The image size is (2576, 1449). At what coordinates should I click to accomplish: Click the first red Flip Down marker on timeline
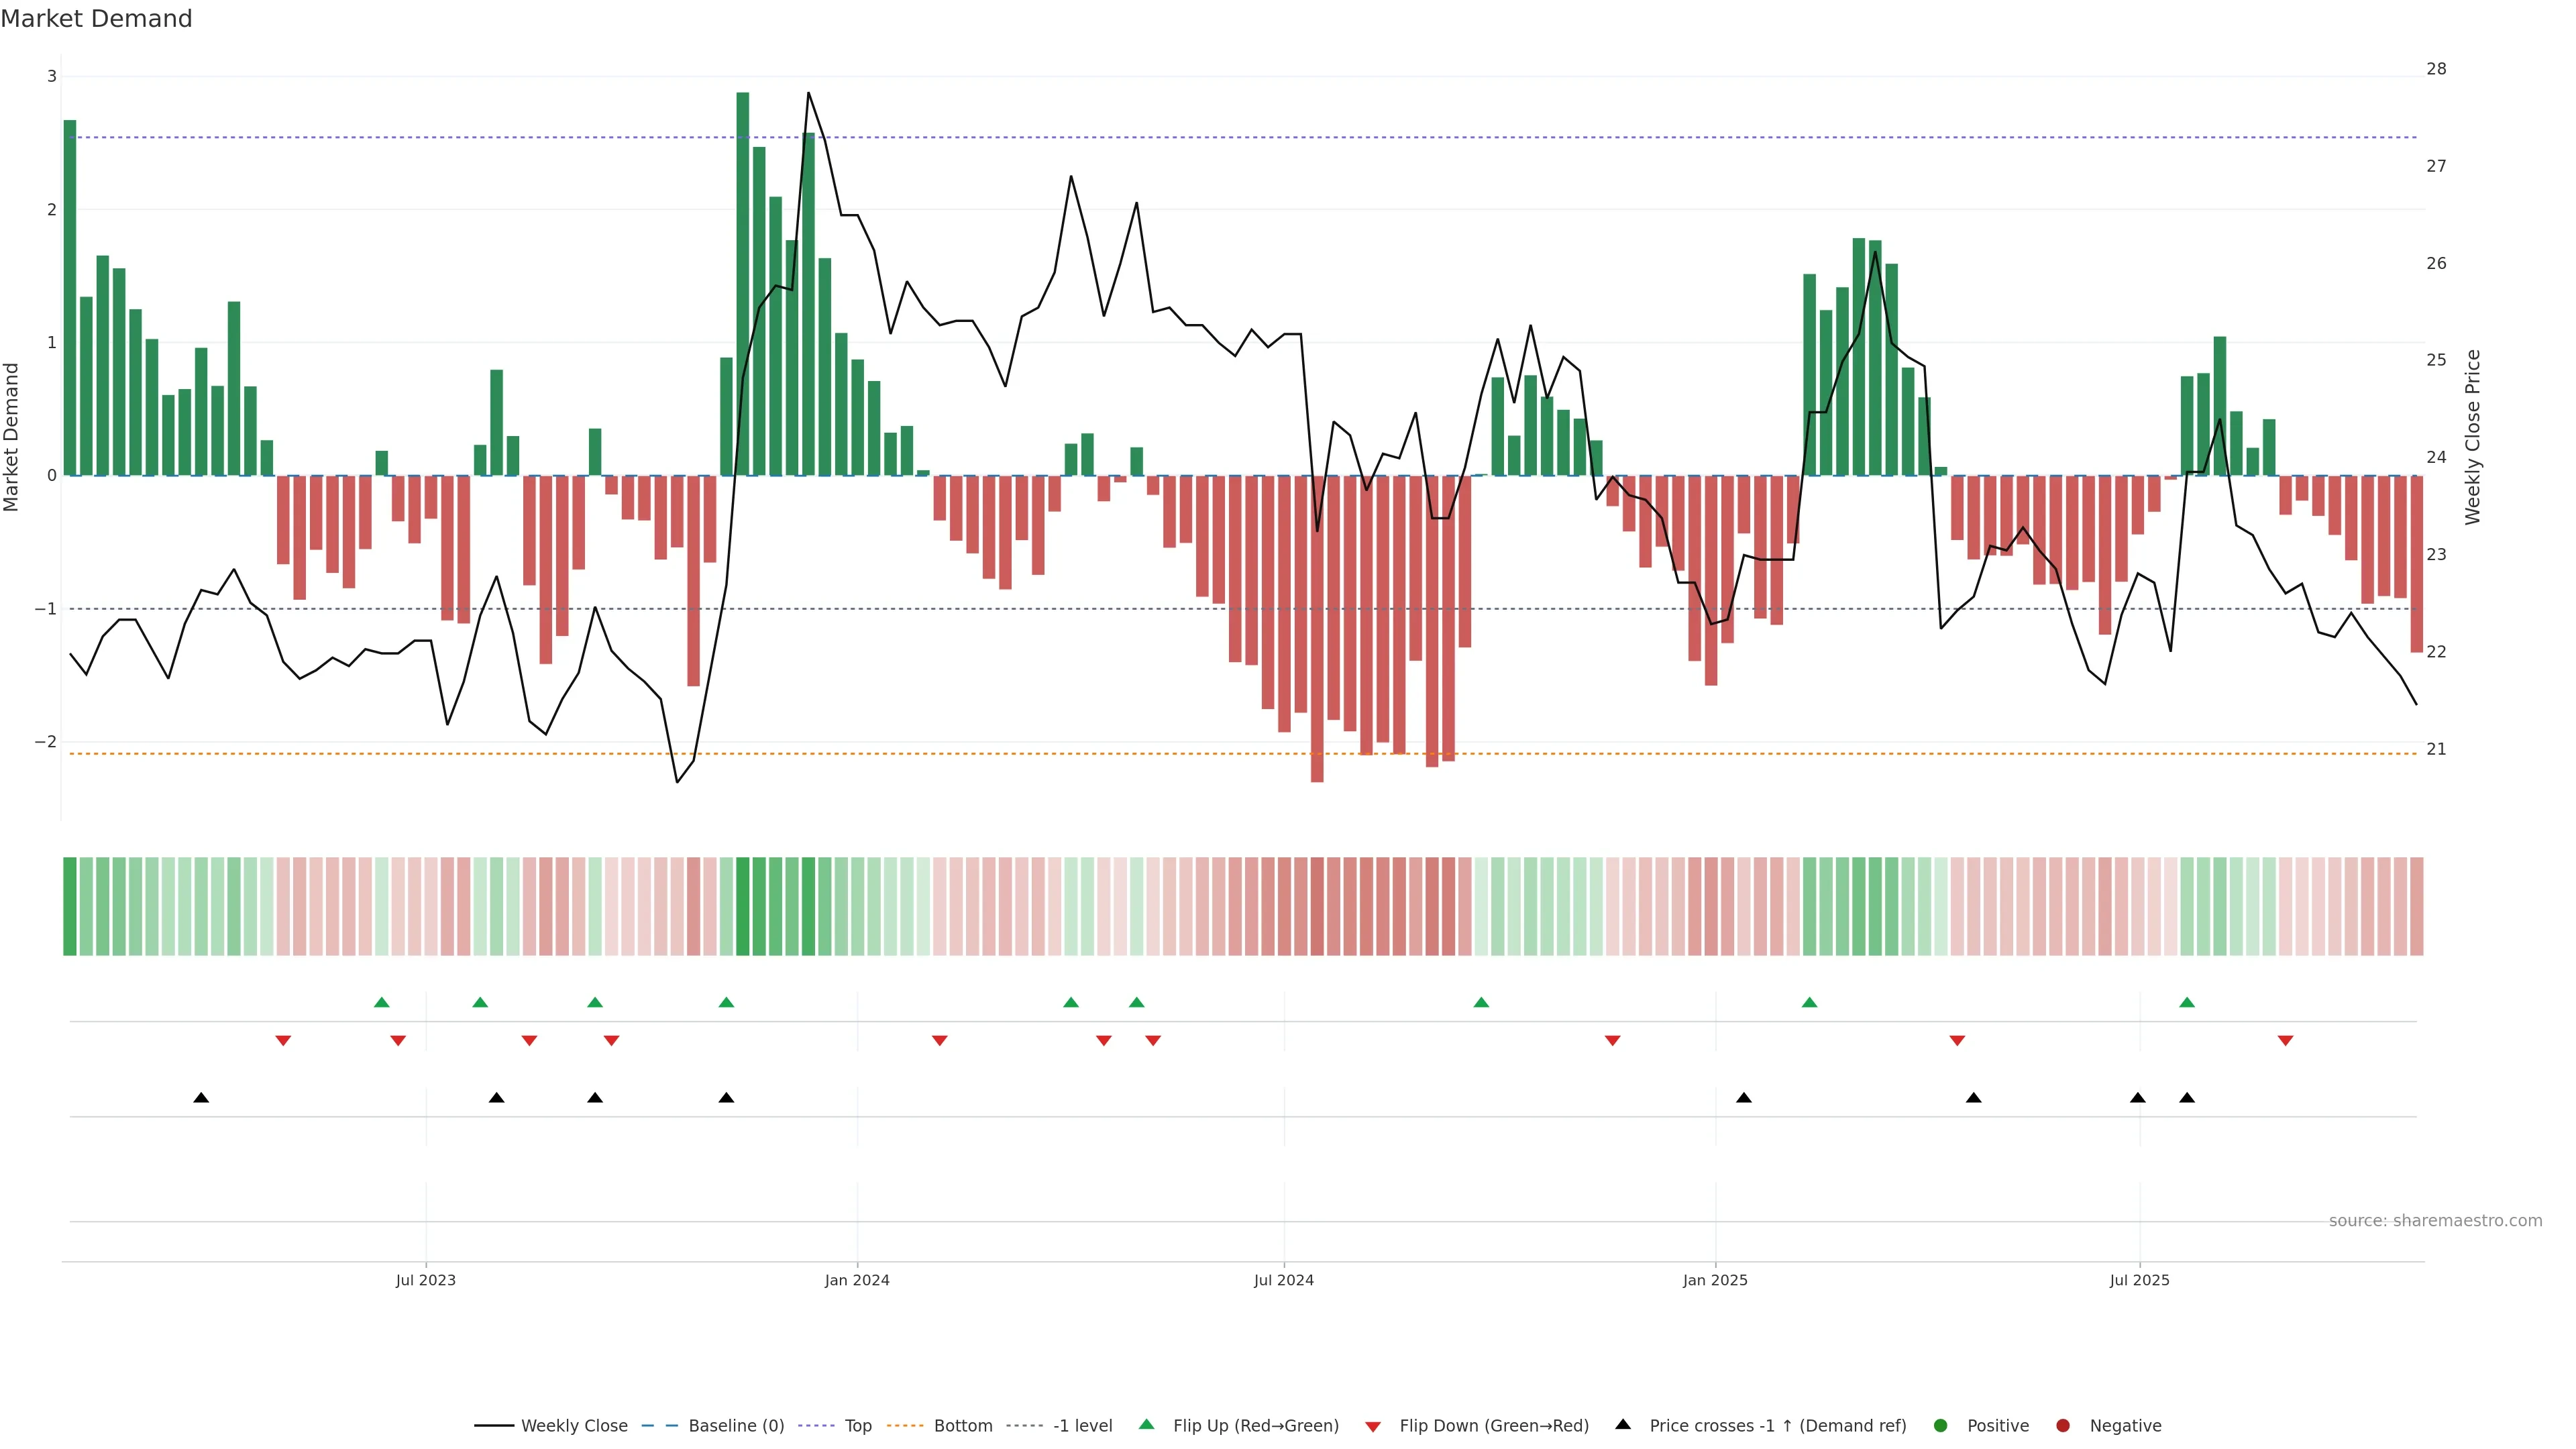pos(283,1041)
